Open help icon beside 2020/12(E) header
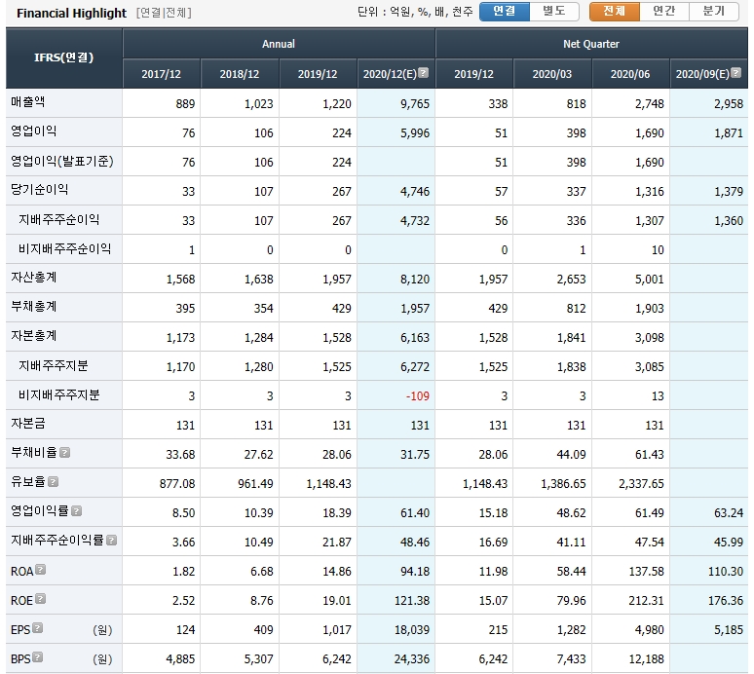 pos(423,73)
